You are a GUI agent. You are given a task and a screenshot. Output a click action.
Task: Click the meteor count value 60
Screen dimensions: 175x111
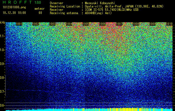40,13
